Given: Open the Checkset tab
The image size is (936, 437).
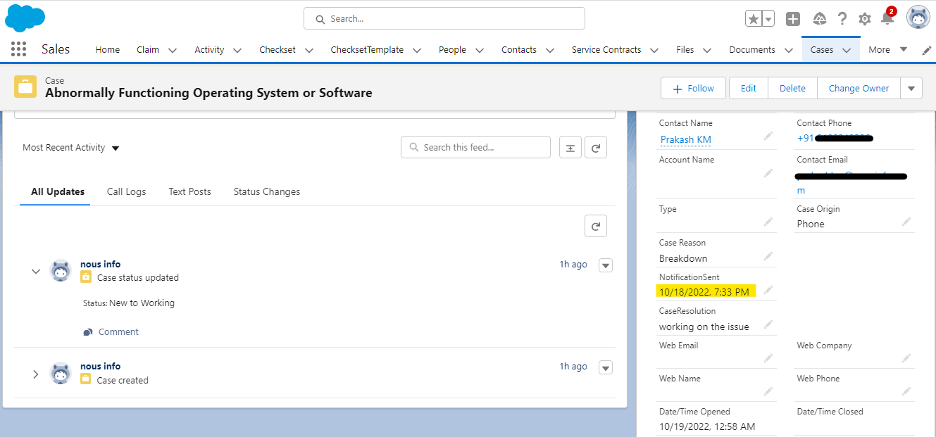Looking at the screenshot, I should click(x=277, y=50).
